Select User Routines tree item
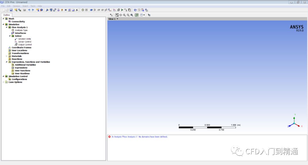Screen dimensions: 308x165 click(22, 73)
